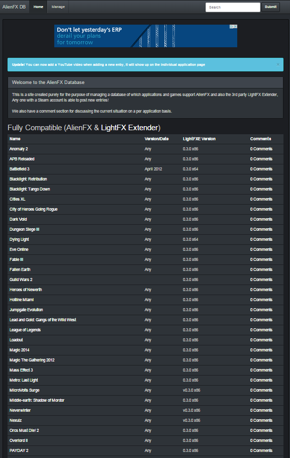Open Middle-earth: Shadow of Mordor entry
This screenshot has height=458, width=290.
[37, 400]
